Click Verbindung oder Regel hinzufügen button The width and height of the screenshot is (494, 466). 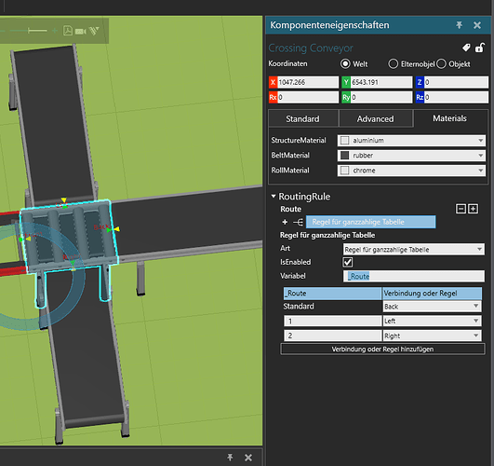(382, 349)
